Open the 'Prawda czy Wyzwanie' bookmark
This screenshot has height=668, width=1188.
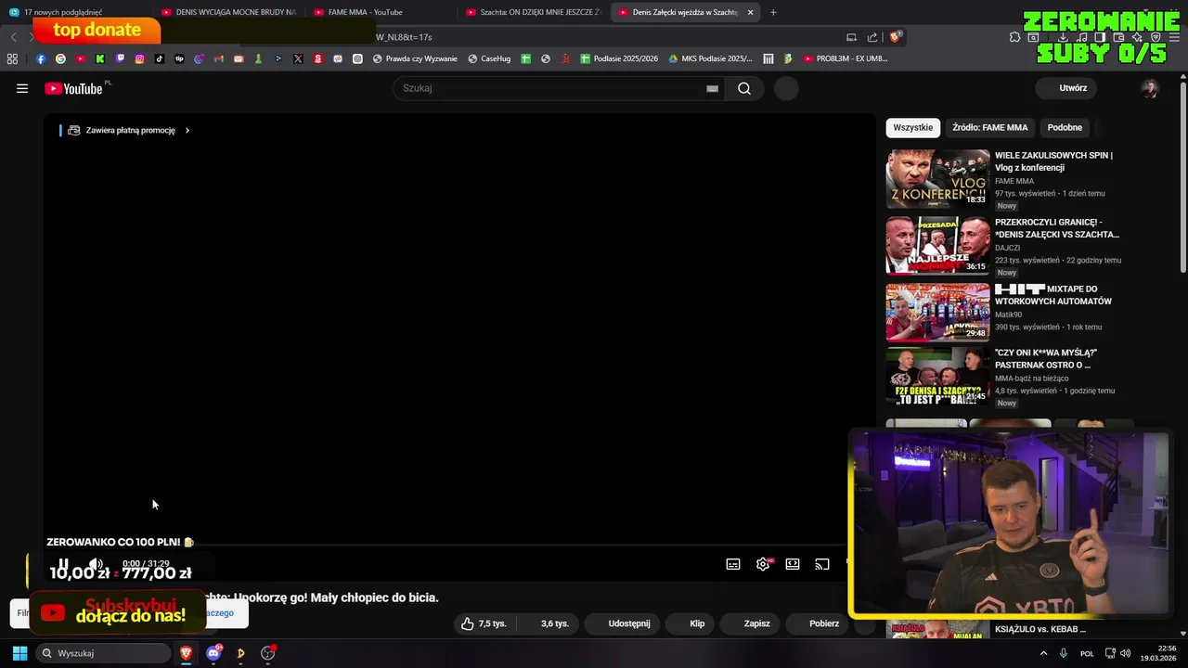pos(415,58)
